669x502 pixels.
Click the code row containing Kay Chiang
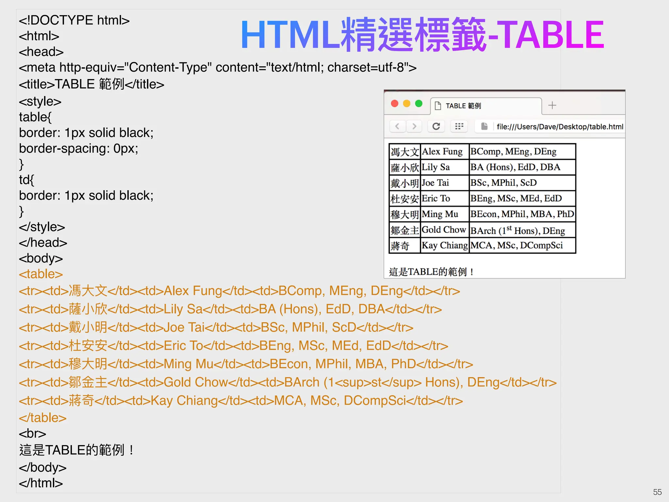point(241,401)
